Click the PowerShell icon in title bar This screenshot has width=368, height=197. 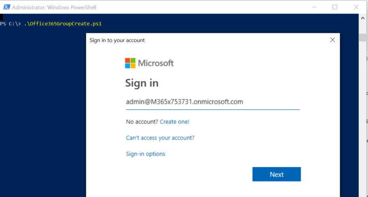click(7, 7)
